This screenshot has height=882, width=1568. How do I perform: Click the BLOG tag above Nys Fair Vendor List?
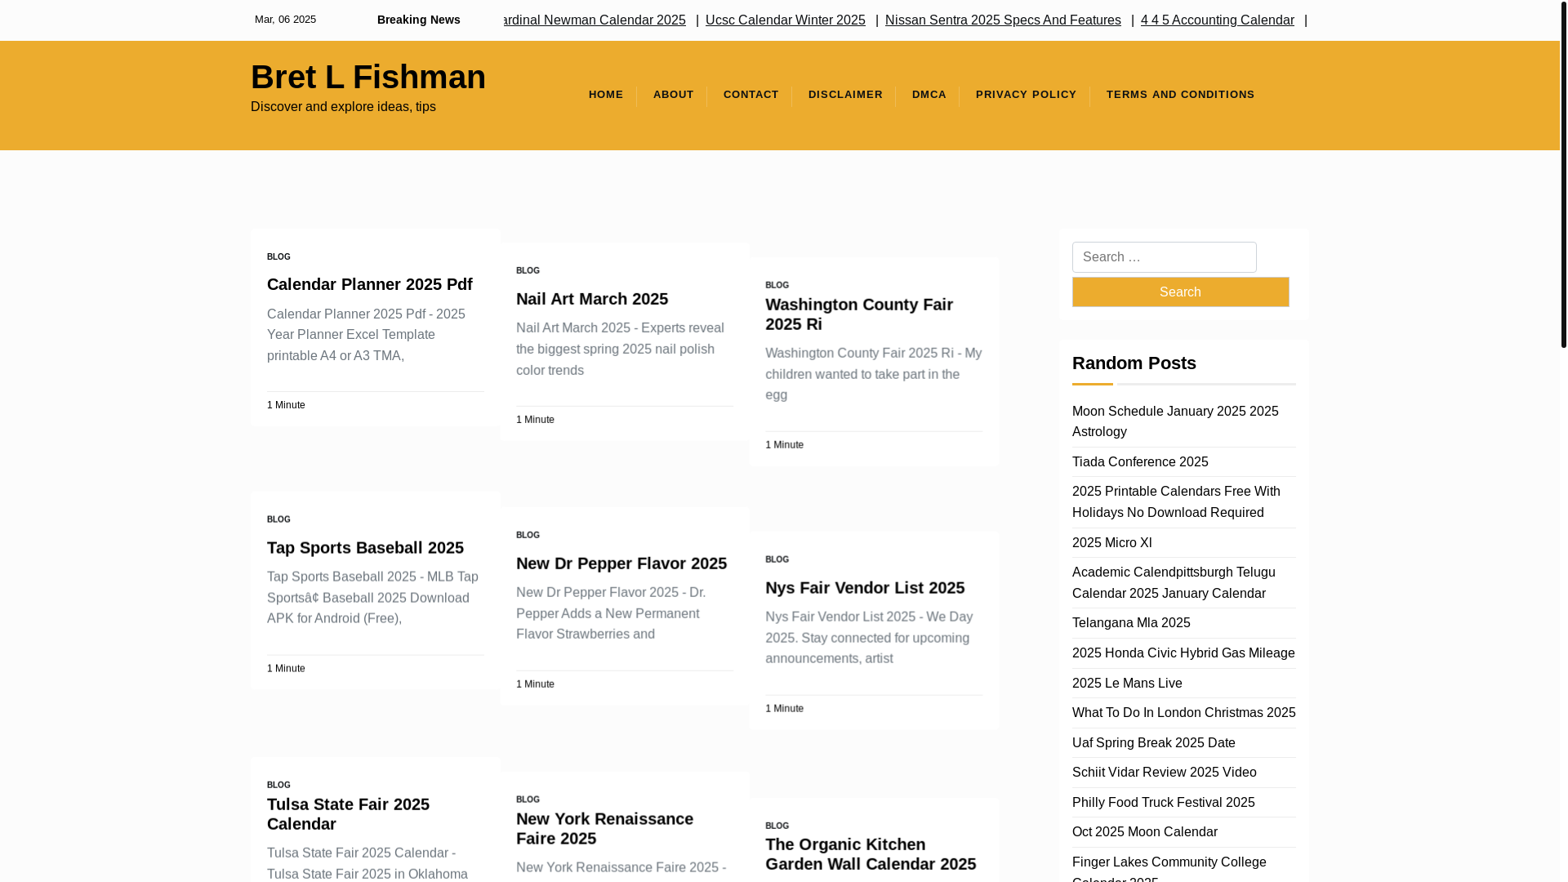coord(777,560)
